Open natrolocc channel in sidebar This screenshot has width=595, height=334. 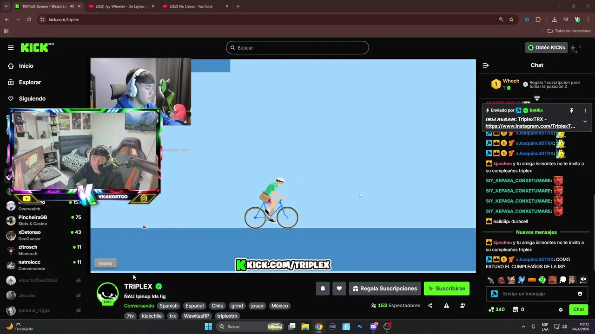coord(44,265)
